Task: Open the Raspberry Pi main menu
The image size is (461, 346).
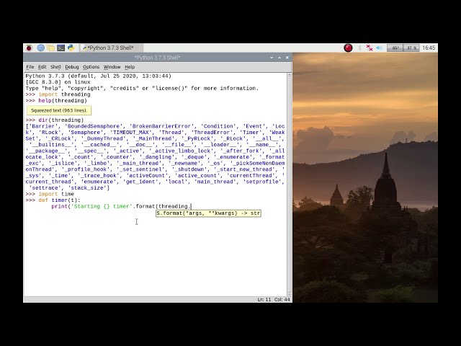Action: pyautogui.click(x=29, y=48)
